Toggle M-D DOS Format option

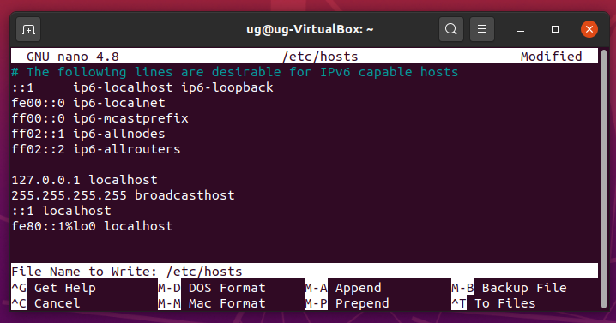(212, 288)
